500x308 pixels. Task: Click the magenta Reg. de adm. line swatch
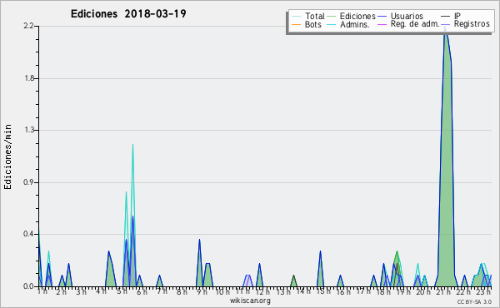pos(382,24)
